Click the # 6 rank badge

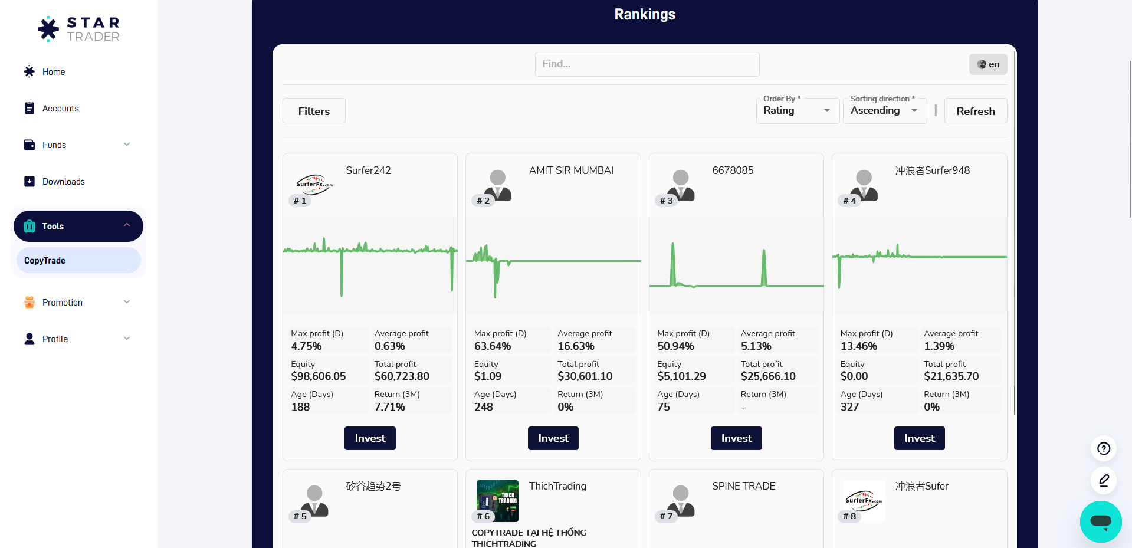483,516
